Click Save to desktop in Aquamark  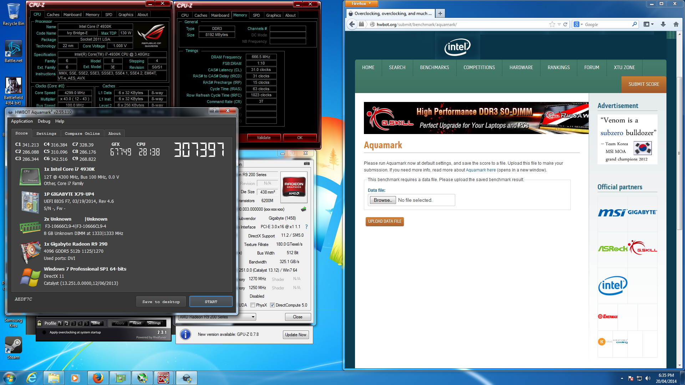[161, 302]
